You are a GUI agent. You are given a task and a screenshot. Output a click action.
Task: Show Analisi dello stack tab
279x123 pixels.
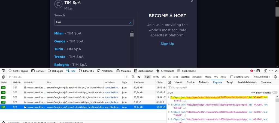point(247,82)
